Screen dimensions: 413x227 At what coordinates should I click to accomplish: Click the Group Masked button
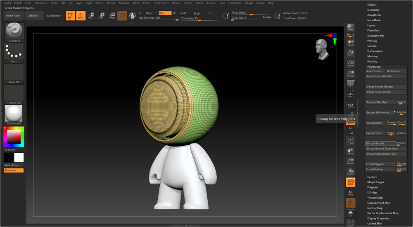[380, 144]
